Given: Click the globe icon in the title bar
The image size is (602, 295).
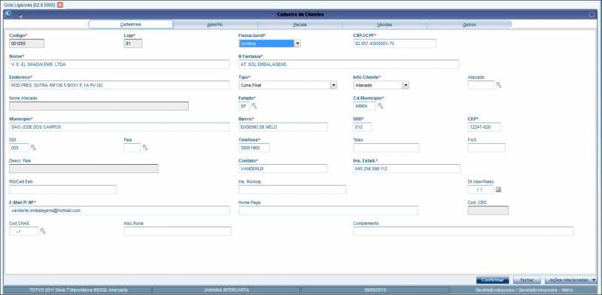Looking at the screenshot, I should point(8,14).
